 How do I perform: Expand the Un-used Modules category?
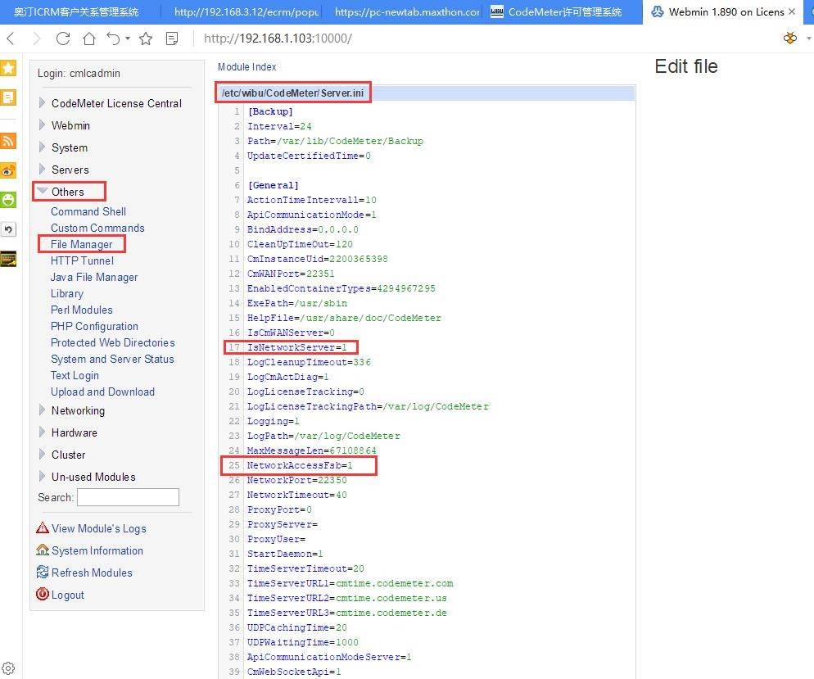click(x=42, y=476)
